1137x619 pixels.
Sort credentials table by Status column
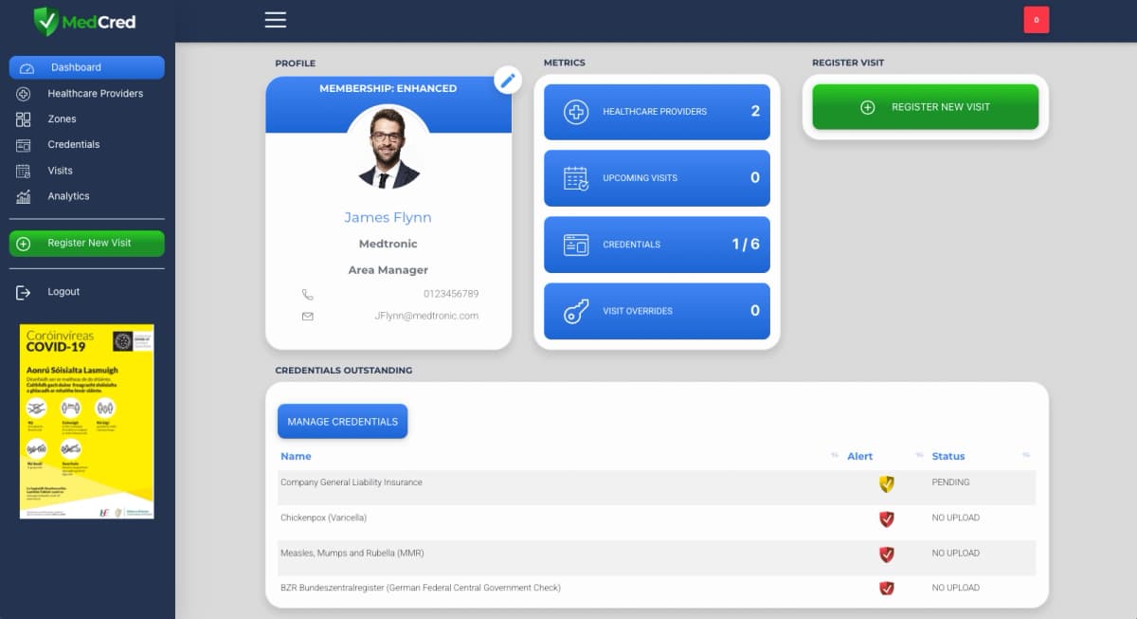coord(947,456)
